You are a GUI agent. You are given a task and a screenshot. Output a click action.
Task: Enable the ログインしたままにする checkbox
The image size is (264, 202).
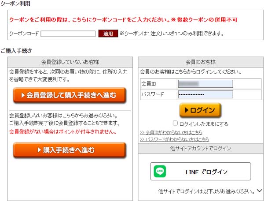(175, 123)
